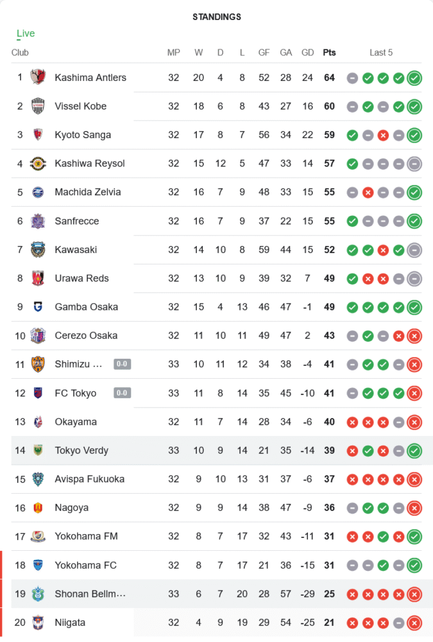Switch to the Live standings tab
The image size is (433, 642).
26,33
